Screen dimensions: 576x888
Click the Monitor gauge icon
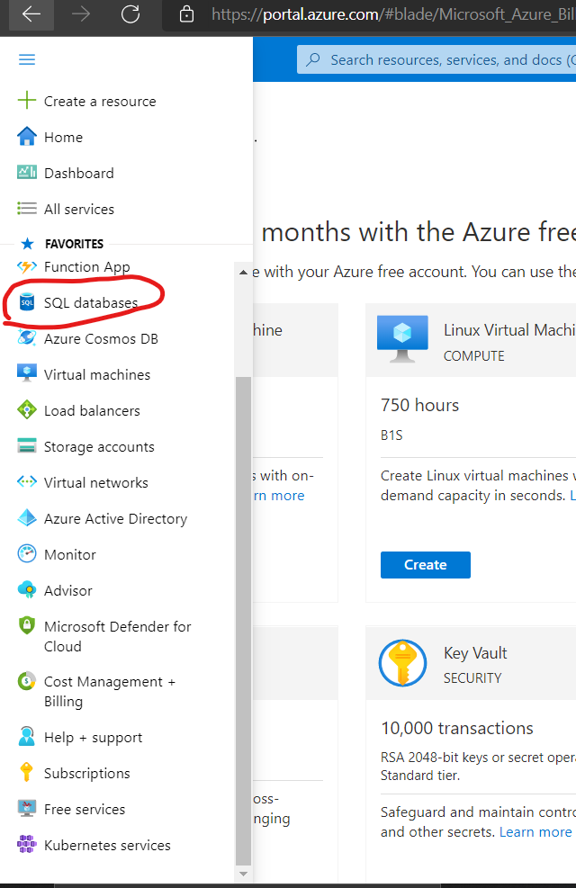[27, 553]
